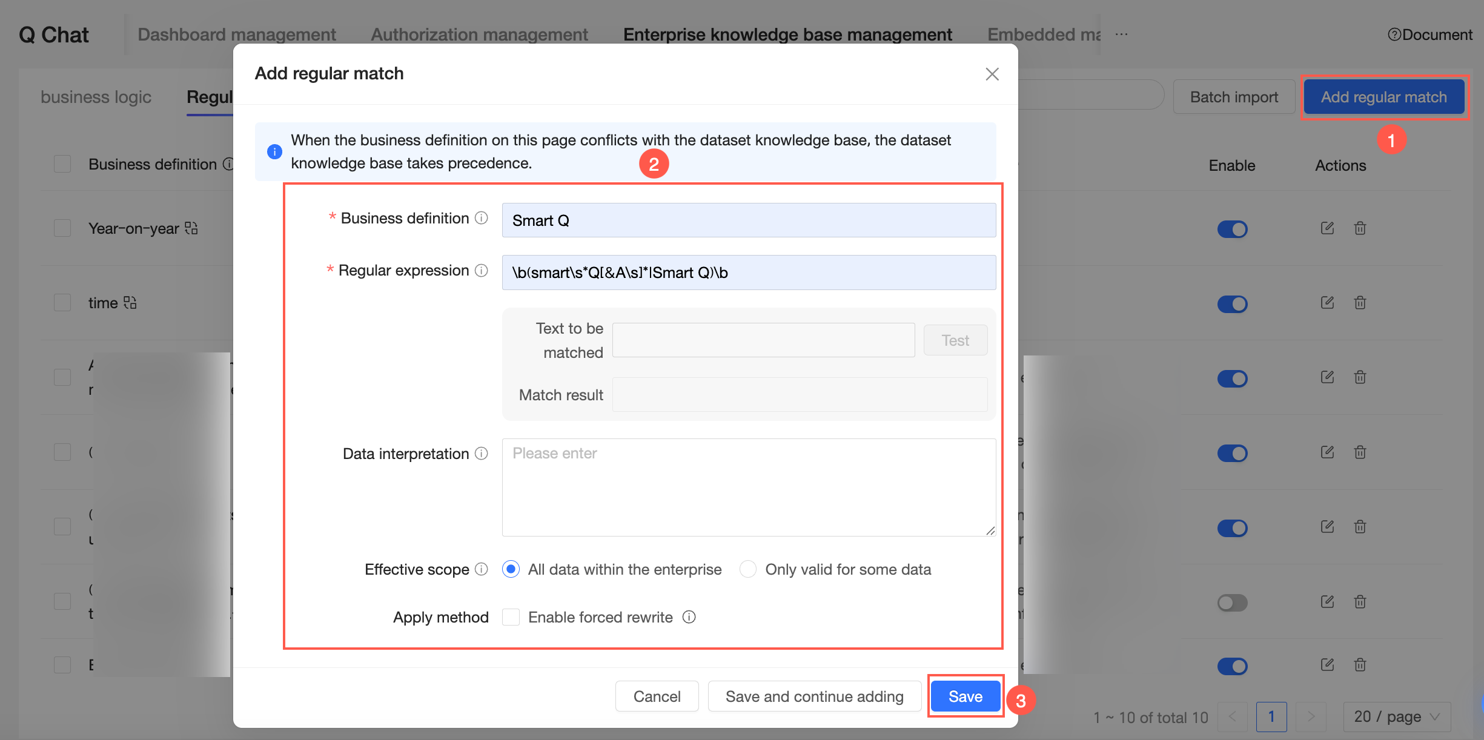Screen dimensions: 1484x740
Task: Select Only valid for some data option
Action: pos(748,569)
